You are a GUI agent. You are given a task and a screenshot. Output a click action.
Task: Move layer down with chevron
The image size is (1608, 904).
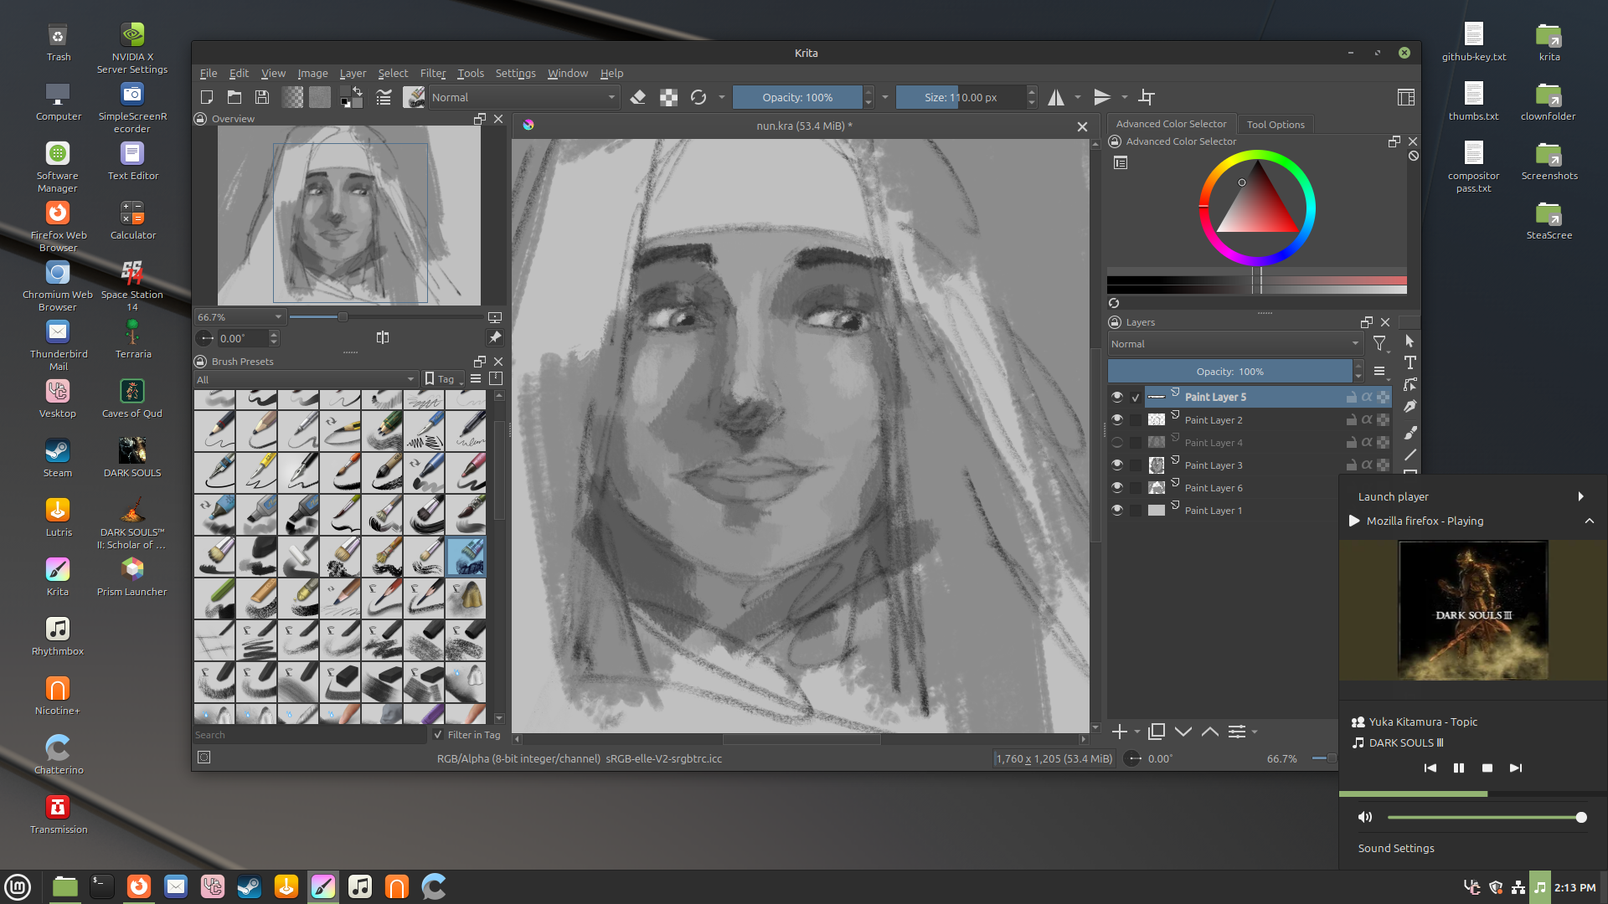[1183, 732]
